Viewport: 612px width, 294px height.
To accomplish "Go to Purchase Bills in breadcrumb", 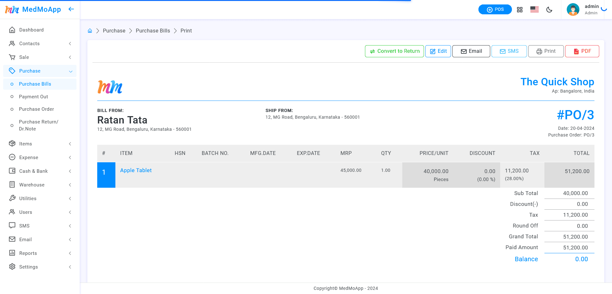I will (x=153, y=31).
